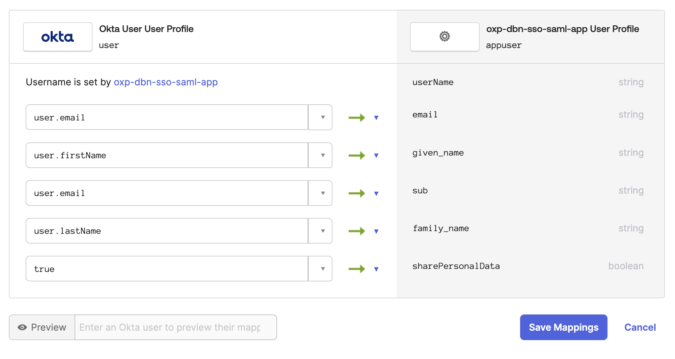Edit the user.email field mapped to sub
Screen dimensions: 675x359
(x=167, y=193)
